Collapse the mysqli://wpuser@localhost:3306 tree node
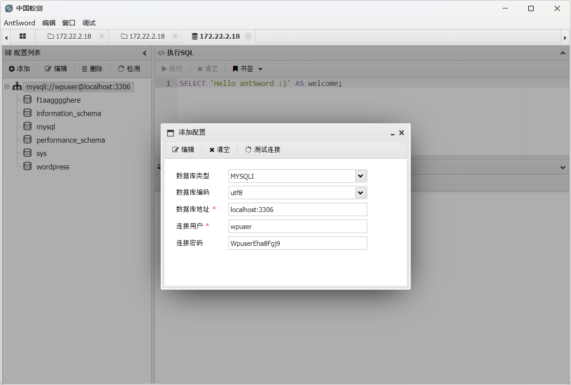 (7, 87)
